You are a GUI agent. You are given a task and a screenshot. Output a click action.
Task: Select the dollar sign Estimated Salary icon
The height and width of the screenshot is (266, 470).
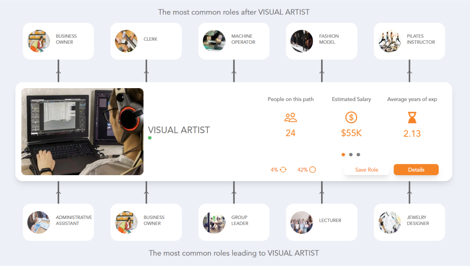[351, 117]
